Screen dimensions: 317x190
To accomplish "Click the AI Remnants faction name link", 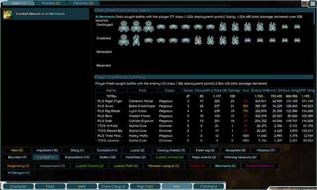I will 105,17.
